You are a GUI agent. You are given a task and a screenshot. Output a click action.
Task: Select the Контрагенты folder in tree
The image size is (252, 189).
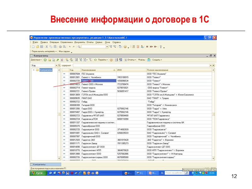[46, 70]
